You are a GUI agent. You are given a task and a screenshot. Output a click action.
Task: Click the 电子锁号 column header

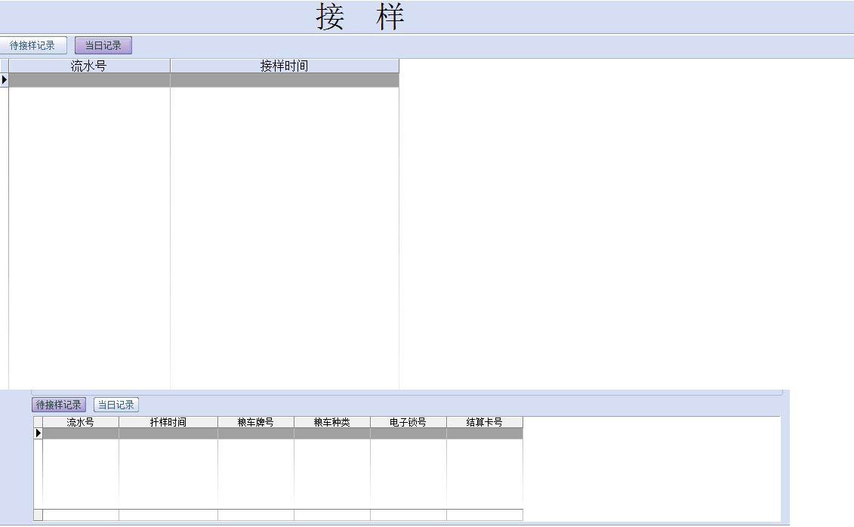click(x=409, y=422)
